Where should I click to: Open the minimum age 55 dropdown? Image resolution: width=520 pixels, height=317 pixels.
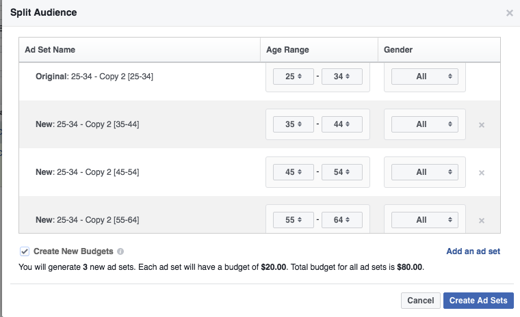tap(294, 220)
